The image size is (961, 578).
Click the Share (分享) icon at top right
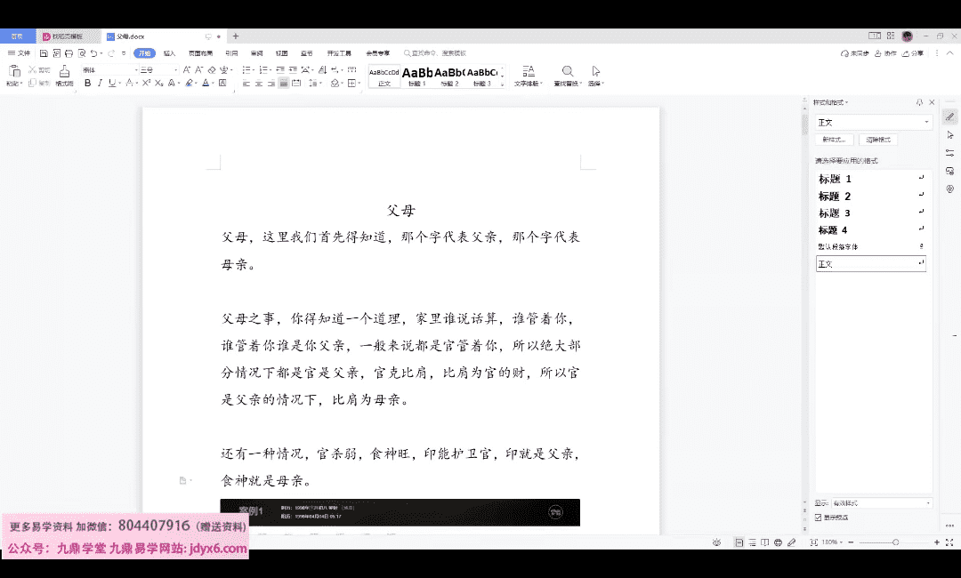pos(913,53)
